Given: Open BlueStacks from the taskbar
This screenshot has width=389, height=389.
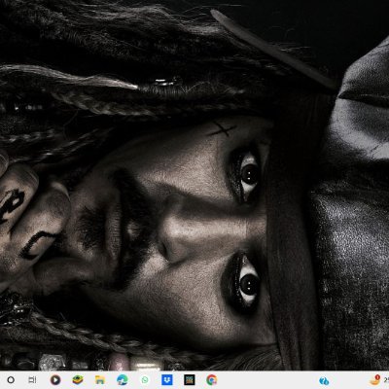Looking at the screenshot, I should tap(78, 379).
